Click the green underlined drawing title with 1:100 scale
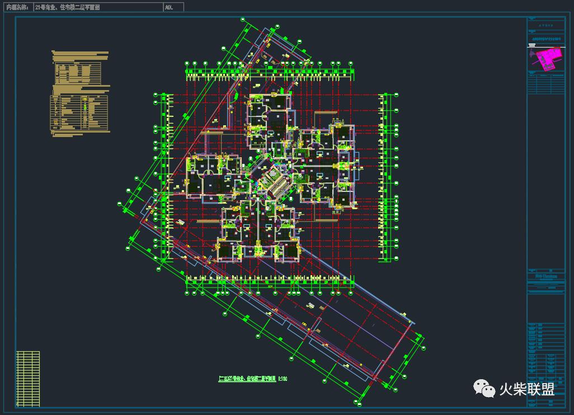 click(252, 379)
